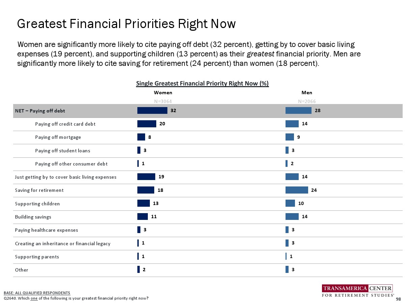Select the 'Paying off mortgage' label
405x304 pixels.
point(58,137)
